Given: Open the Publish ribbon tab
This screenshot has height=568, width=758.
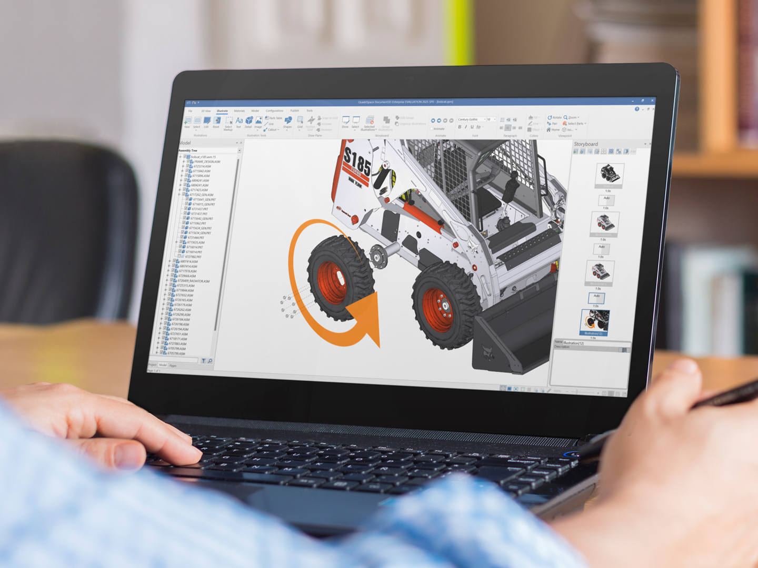Looking at the screenshot, I should [294, 111].
